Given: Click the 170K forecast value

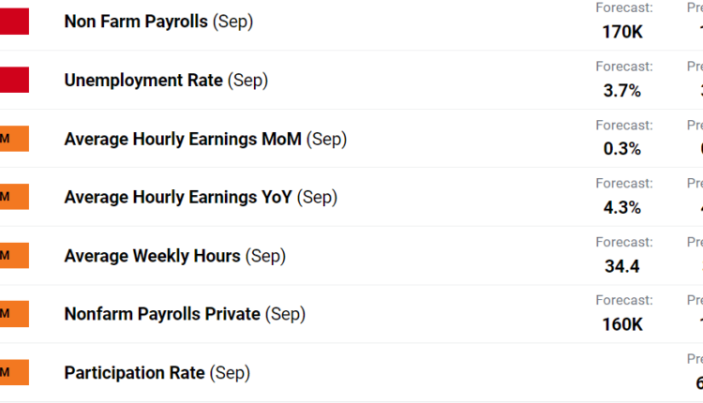Looking at the screenshot, I should click(x=622, y=32).
